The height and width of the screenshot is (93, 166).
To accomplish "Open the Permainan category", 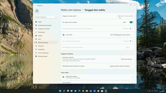I will [46, 46].
